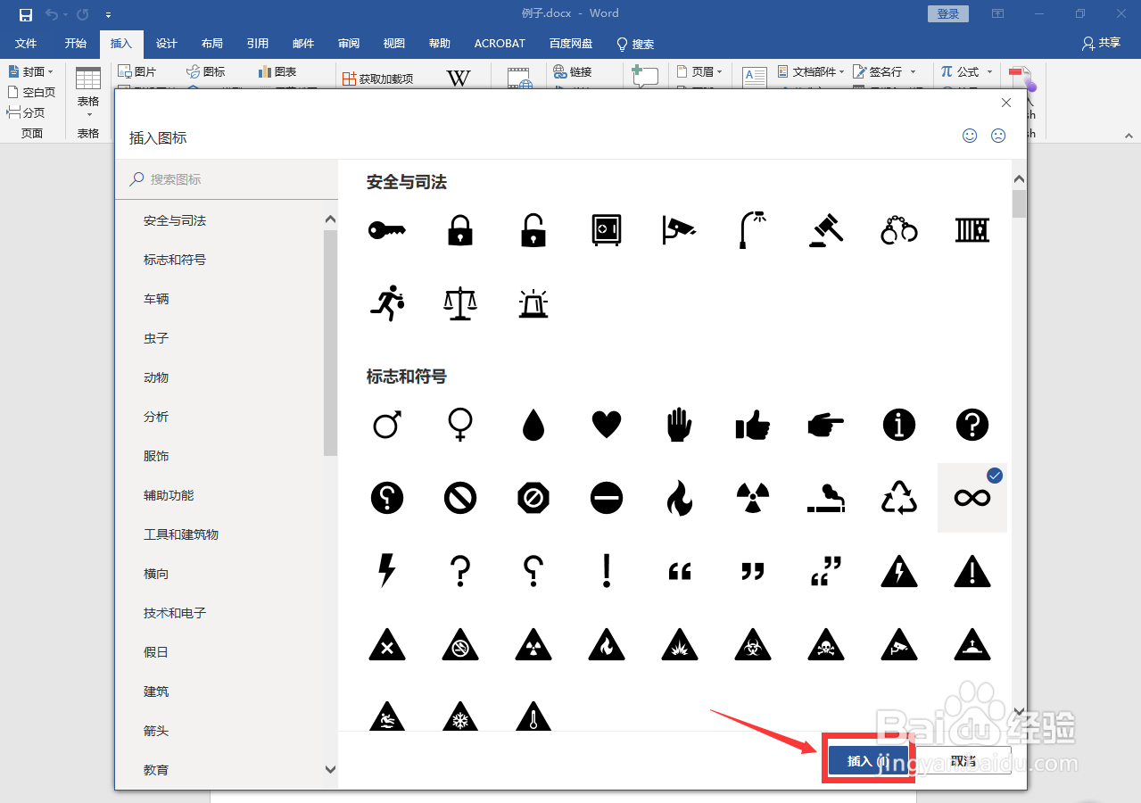Open the ACROBAT ribbon tab
Viewport: 1141px width, 803px height.
point(499,43)
